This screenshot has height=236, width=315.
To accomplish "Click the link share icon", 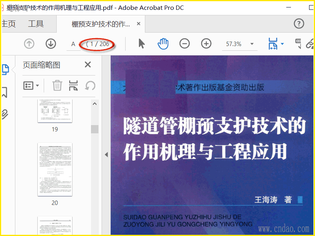I will [310, 44].
